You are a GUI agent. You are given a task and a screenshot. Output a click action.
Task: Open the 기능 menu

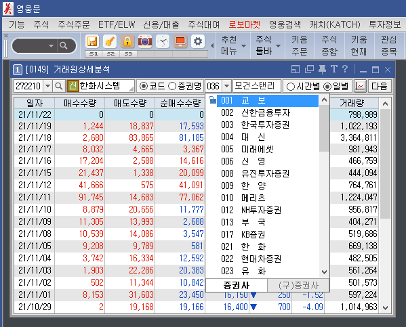[x=17, y=24]
